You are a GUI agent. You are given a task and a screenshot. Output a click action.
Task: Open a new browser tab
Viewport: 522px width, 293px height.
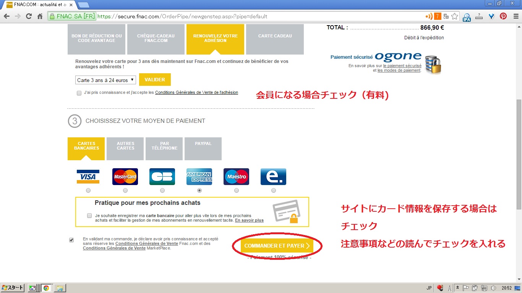(83, 5)
